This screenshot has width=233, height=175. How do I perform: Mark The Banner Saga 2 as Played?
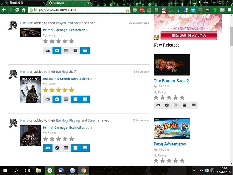tap(167, 105)
